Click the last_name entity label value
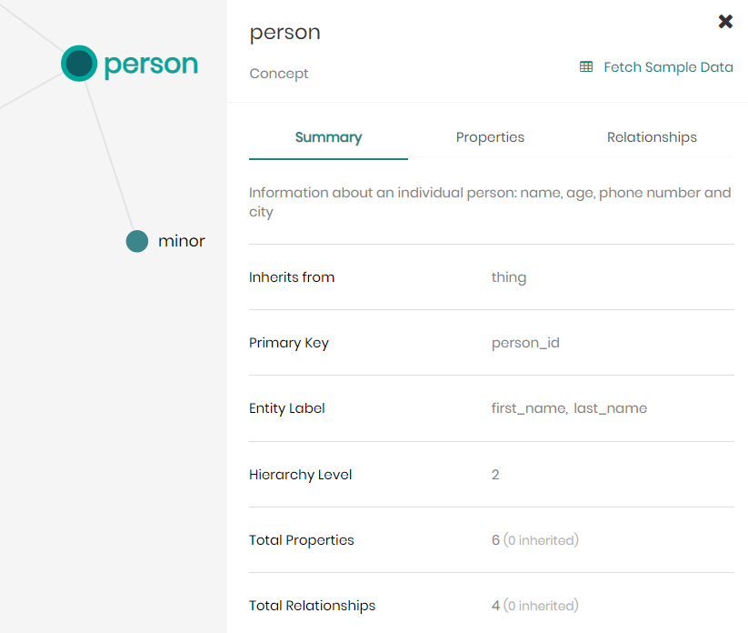Screen dimensions: 748x633 611,408
